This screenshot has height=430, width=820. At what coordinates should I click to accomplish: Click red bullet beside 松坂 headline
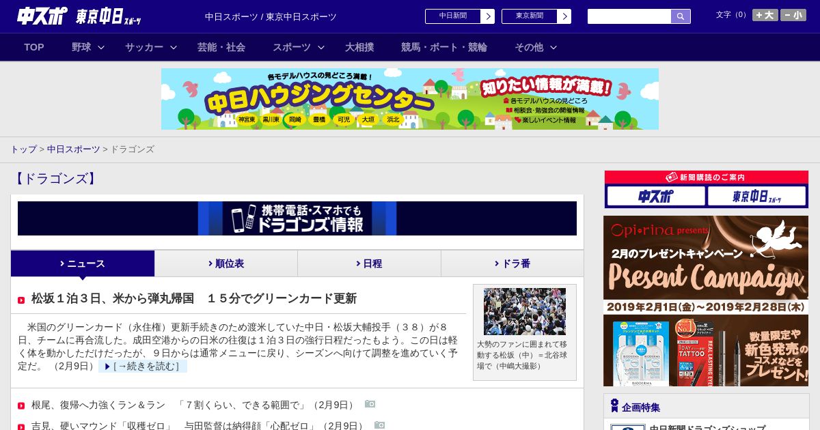21,300
